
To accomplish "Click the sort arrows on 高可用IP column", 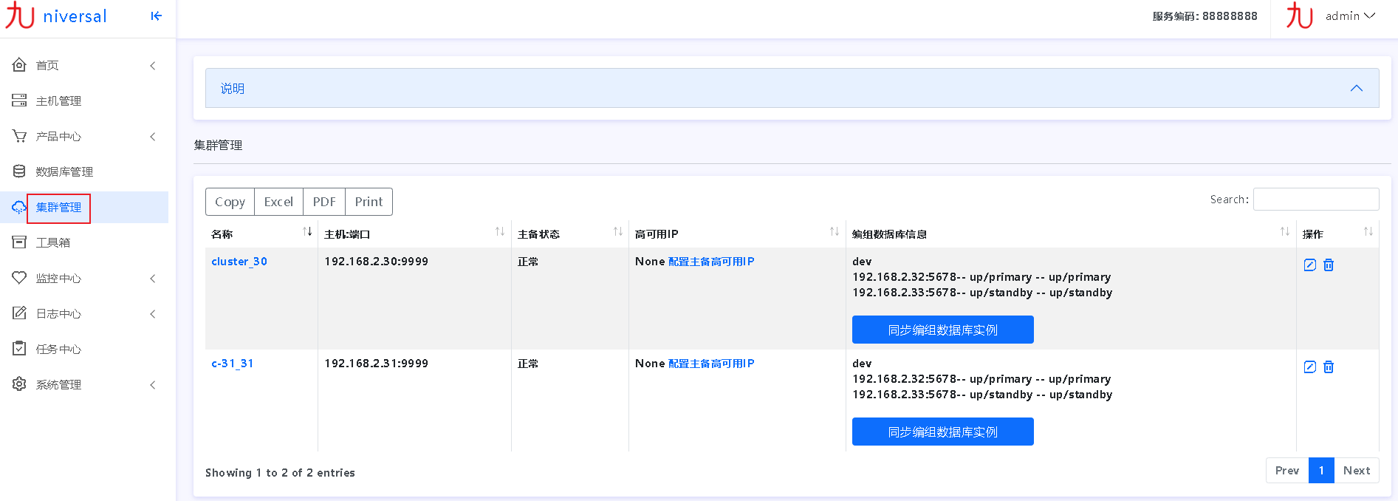I will [x=834, y=232].
